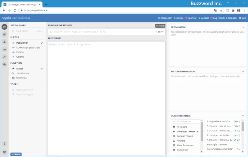
Task: Open the live chat bubbles icon
Action: coord(4,64)
